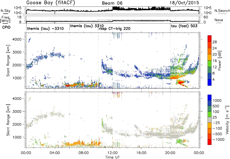The width and height of the screenshot is (230, 159).
Task: Click the "Slant Range [km]" label of the velocity panel
Action: [8, 120]
